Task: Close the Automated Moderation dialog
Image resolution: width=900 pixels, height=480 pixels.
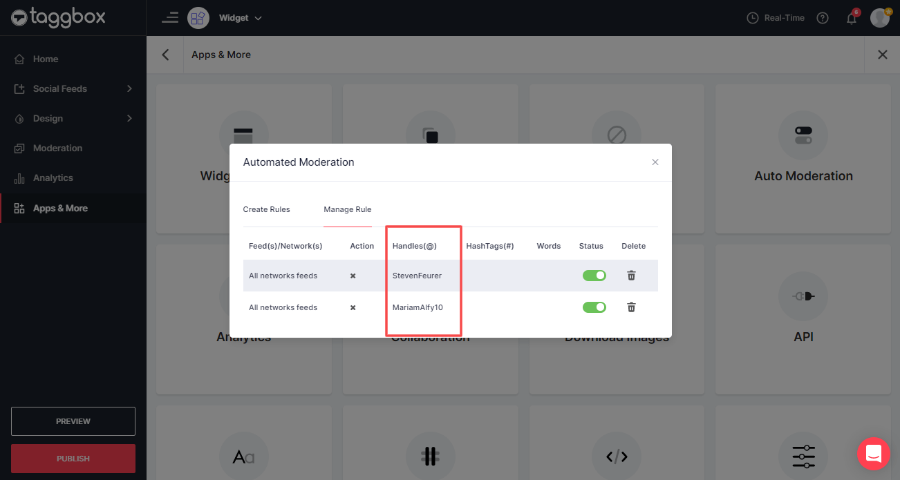Action: [x=655, y=162]
